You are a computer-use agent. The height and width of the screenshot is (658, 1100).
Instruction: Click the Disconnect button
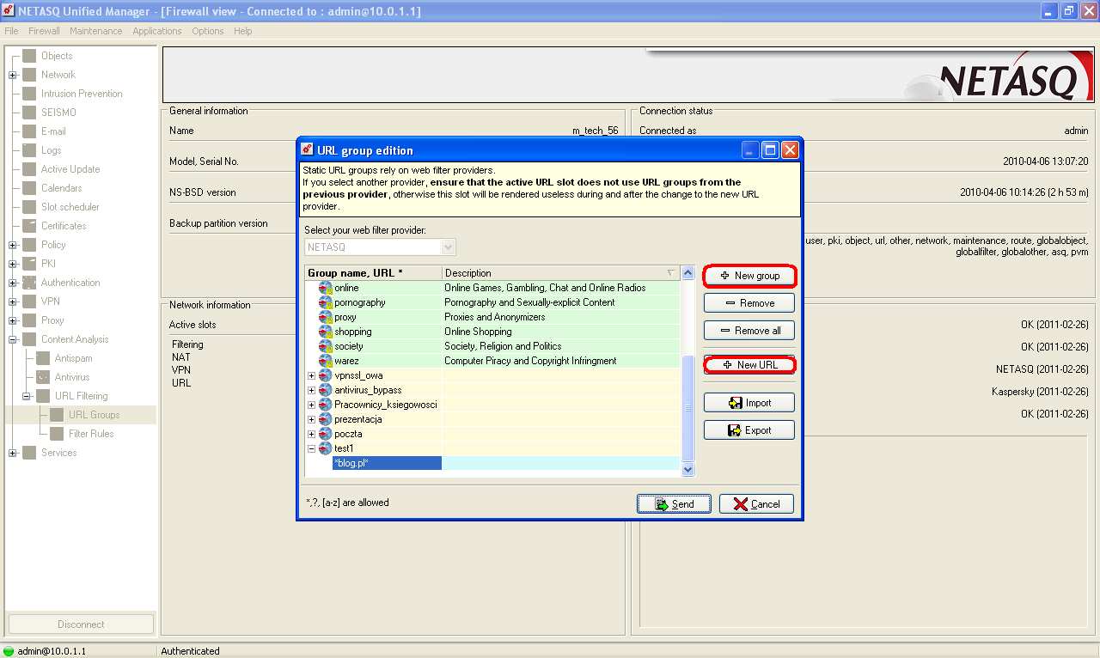tap(81, 624)
